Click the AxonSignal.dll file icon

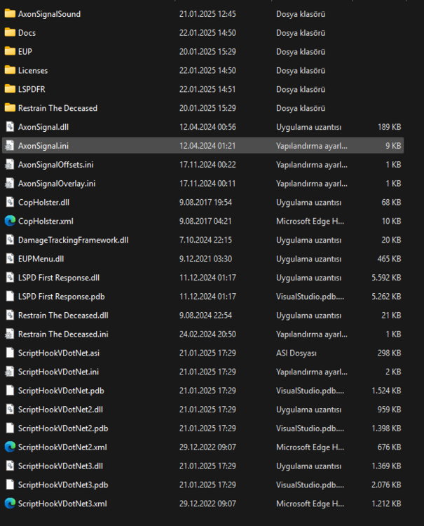pyautogui.click(x=10, y=127)
